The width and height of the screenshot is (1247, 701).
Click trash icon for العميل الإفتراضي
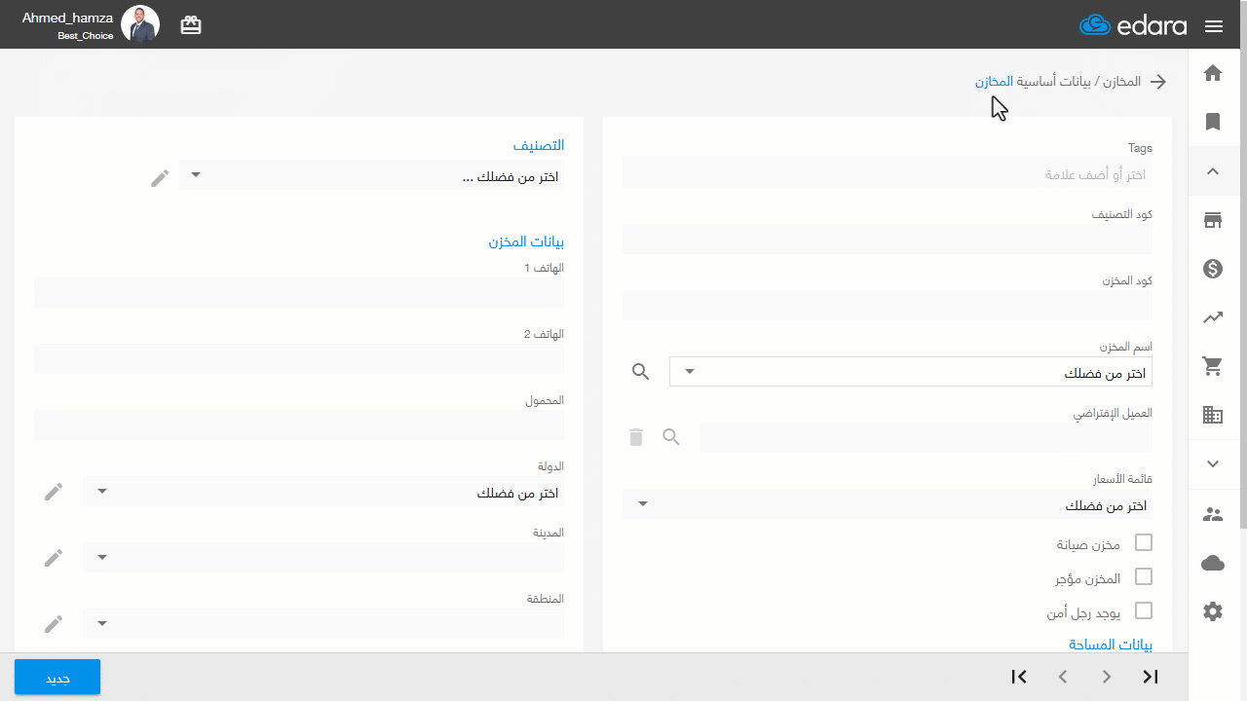pos(636,437)
